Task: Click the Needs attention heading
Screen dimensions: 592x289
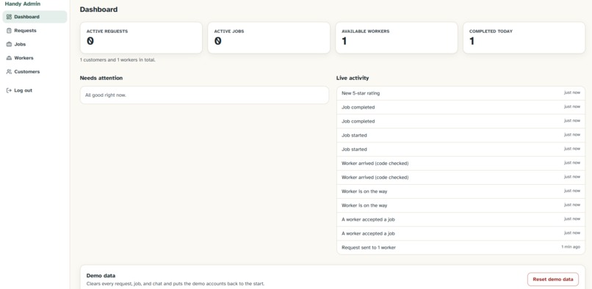Action: click(101, 78)
